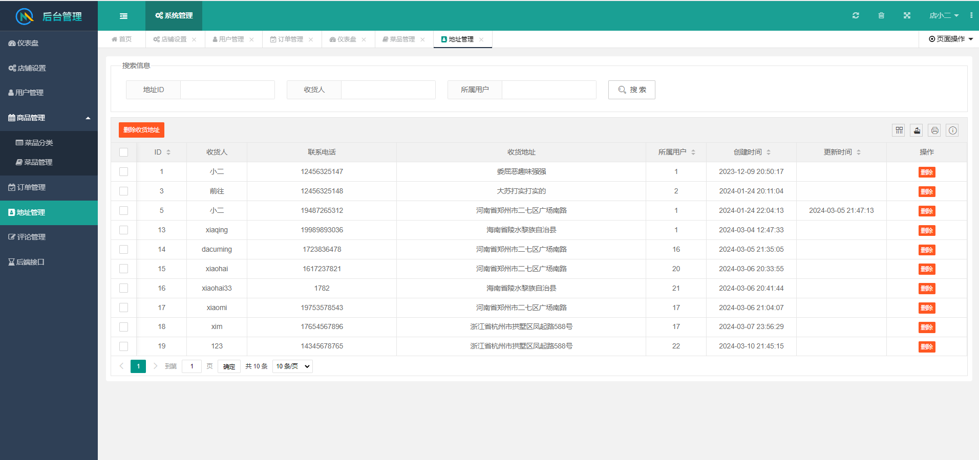Check the row with ID 5
Image resolution: width=979 pixels, height=460 pixels.
(x=123, y=210)
